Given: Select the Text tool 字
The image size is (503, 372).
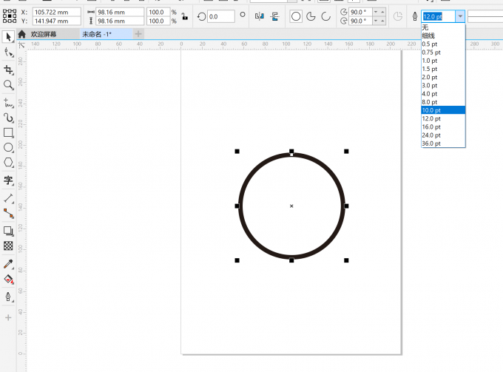Looking at the screenshot, I should (8, 180).
